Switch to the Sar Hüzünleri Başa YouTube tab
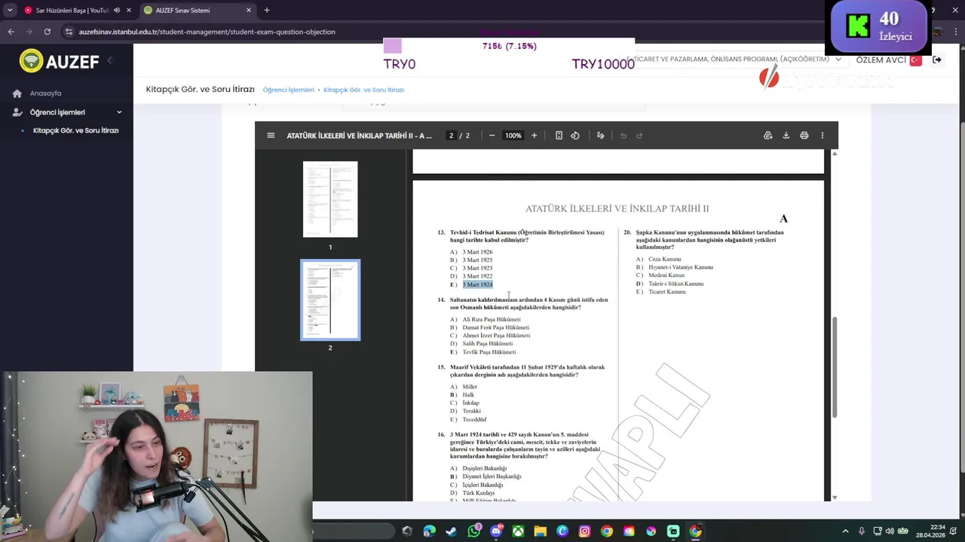The width and height of the screenshot is (965, 542). click(x=72, y=11)
